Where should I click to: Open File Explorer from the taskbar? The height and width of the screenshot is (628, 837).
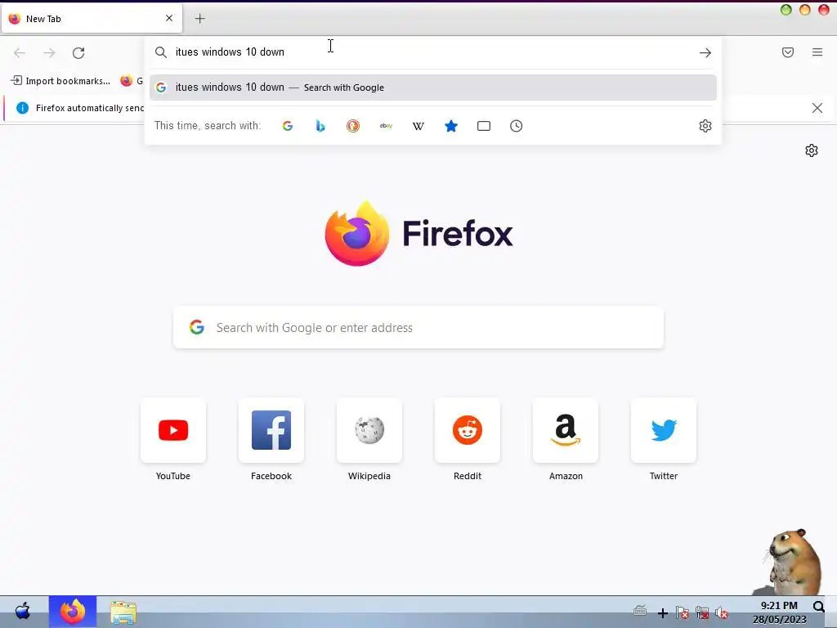123,612
